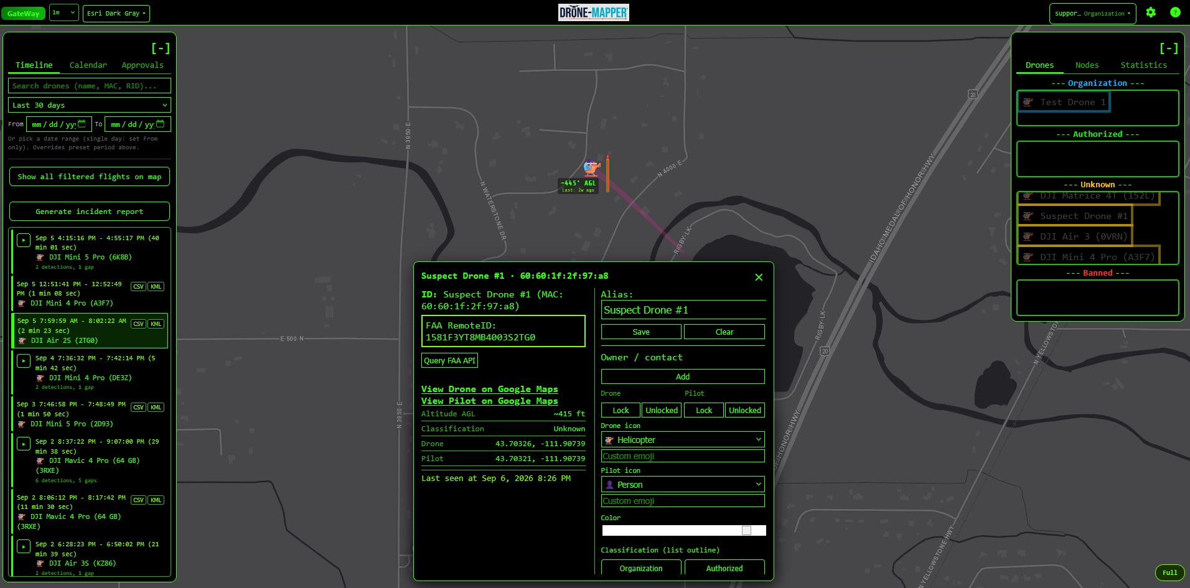This screenshot has height=588, width=1190.
Task: Open the To date calendar picker icon
Action: 160,124
